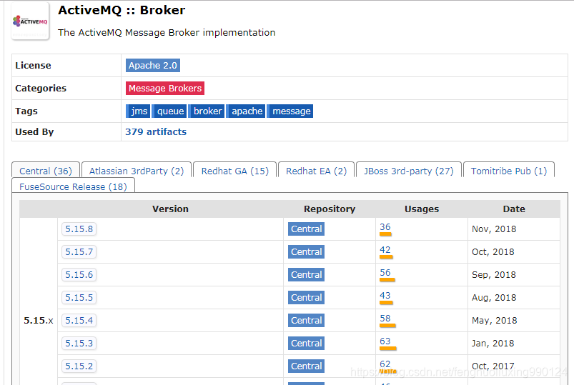Open the 36 usages link
Screen dimensions: 574x385
coord(385,227)
